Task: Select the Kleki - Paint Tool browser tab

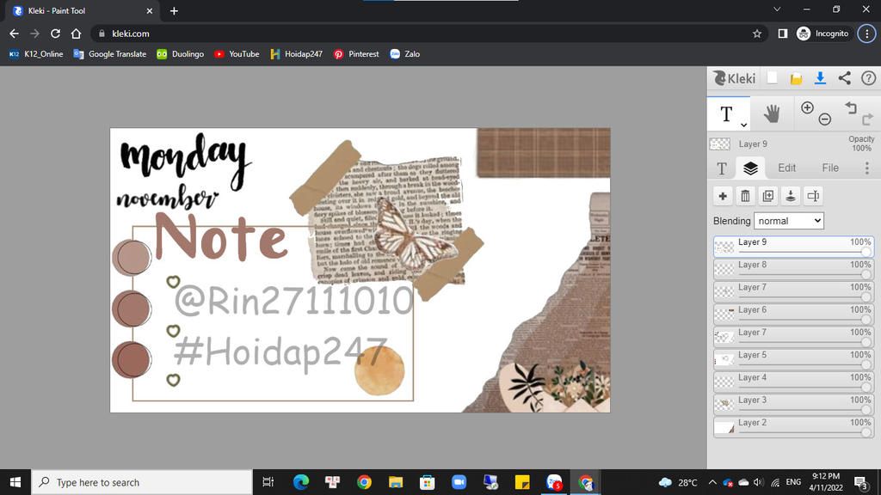Action: point(82,11)
